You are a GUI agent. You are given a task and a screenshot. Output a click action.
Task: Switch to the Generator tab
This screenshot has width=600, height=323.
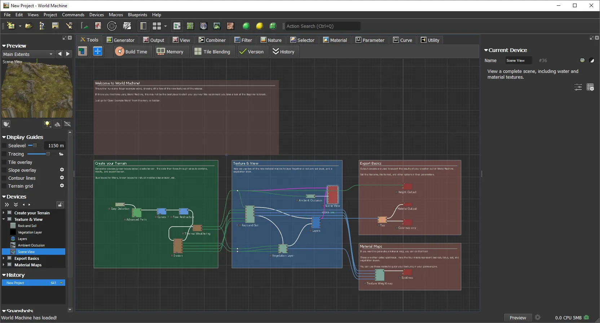pos(121,40)
